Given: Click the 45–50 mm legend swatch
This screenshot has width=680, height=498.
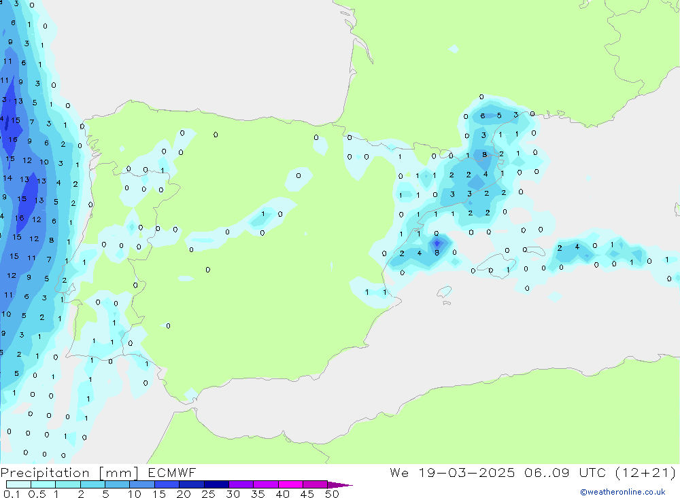Looking at the screenshot, I should tap(315, 484).
